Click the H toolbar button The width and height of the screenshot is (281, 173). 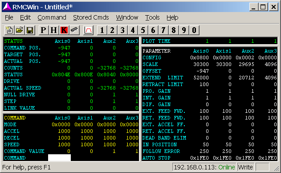coord(53,30)
